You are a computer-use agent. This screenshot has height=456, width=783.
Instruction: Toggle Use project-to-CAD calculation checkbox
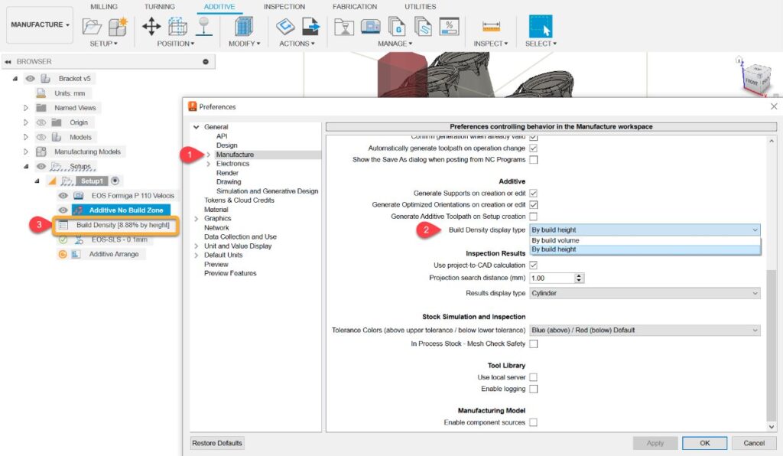(533, 265)
